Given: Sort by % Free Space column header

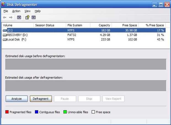Looking at the screenshot, I should [152, 25].
